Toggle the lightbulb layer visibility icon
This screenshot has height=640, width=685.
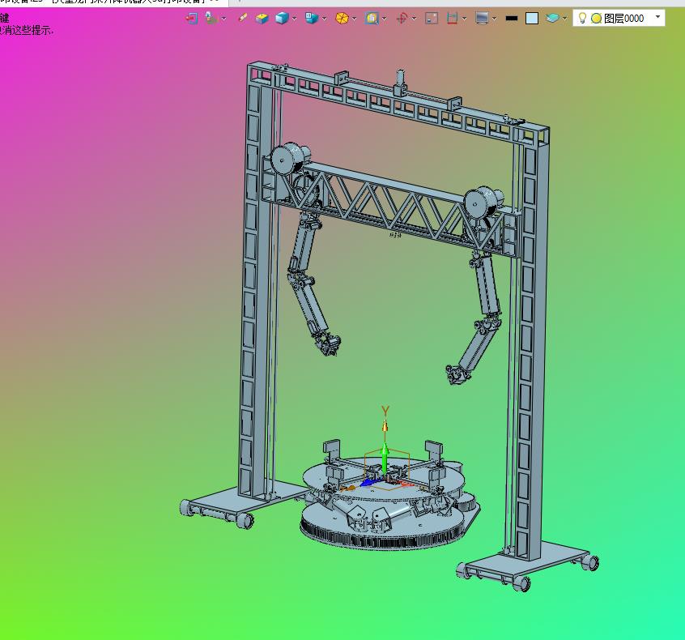click(582, 18)
